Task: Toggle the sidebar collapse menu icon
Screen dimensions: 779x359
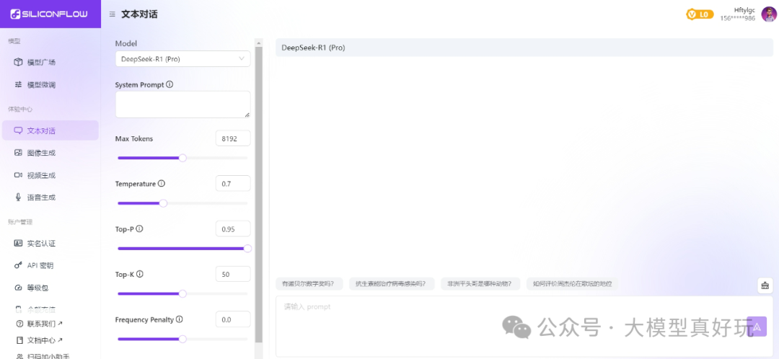Action: click(113, 14)
